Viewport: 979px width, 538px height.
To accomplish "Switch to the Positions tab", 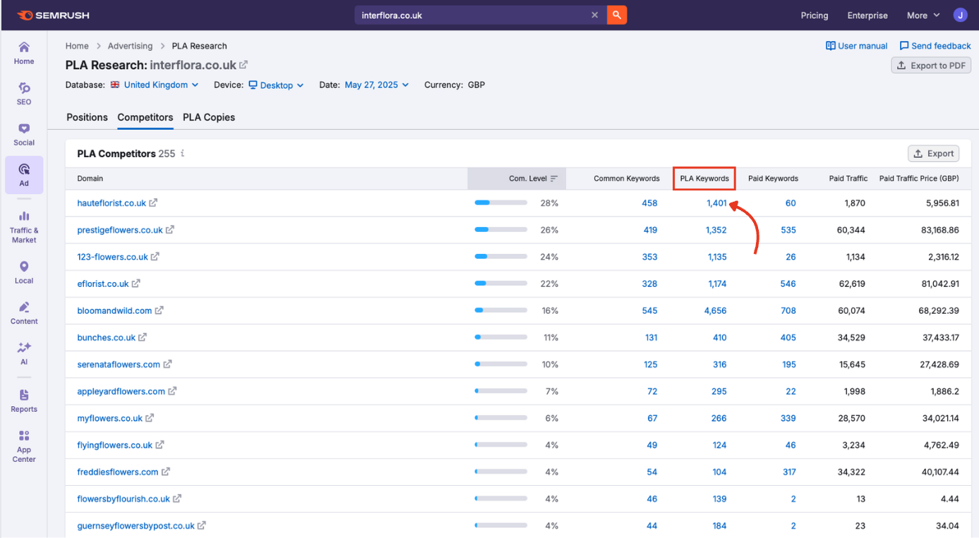I will pyautogui.click(x=87, y=117).
